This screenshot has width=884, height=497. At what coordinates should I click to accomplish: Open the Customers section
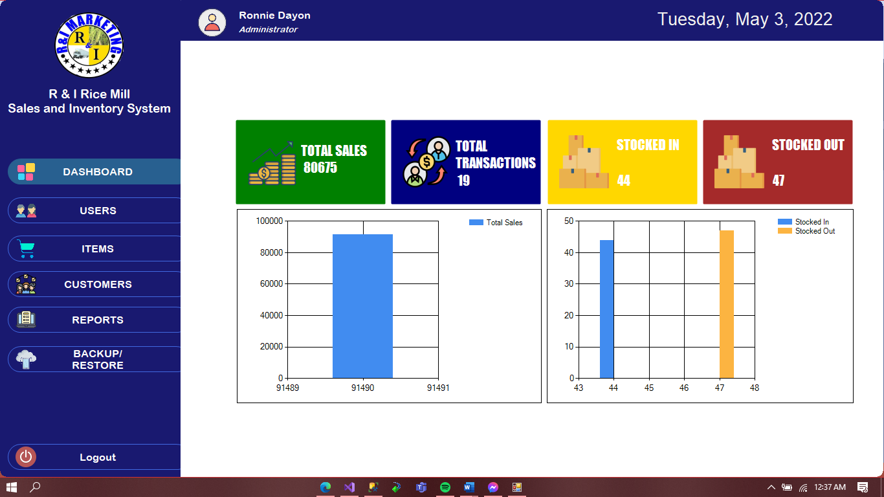coord(94,284)
